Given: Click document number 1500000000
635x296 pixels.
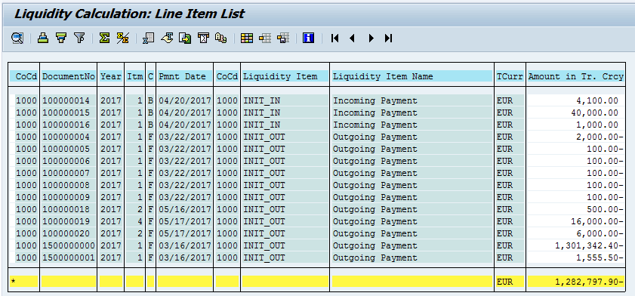Looking at the screenshot, I should coord(69,246).
